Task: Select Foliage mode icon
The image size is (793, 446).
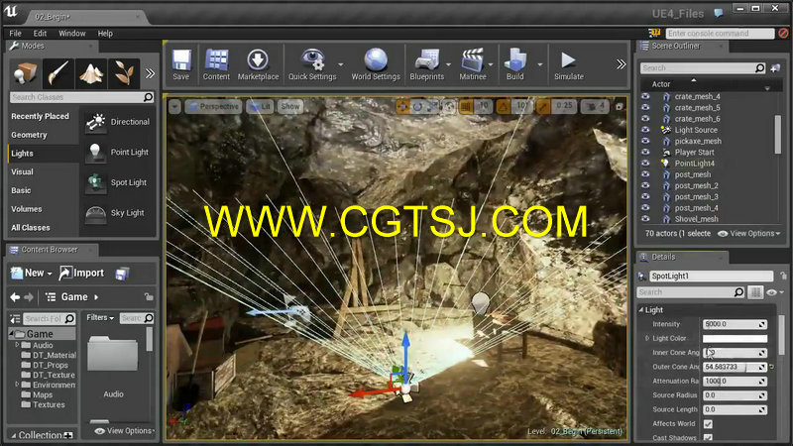Action: pyautogui.click(x=124, y=73)
